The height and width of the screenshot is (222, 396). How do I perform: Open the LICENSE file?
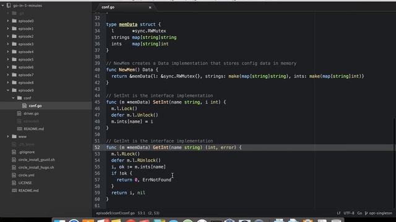[x=25, y=183]
